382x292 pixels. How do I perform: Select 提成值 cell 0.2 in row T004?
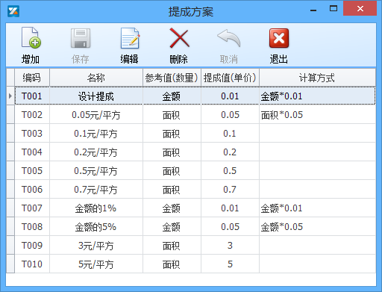(x=230, y=152)
